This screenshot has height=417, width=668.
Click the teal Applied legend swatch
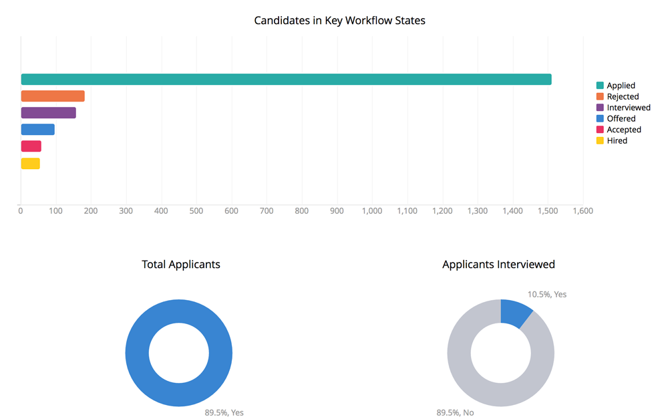600,86
